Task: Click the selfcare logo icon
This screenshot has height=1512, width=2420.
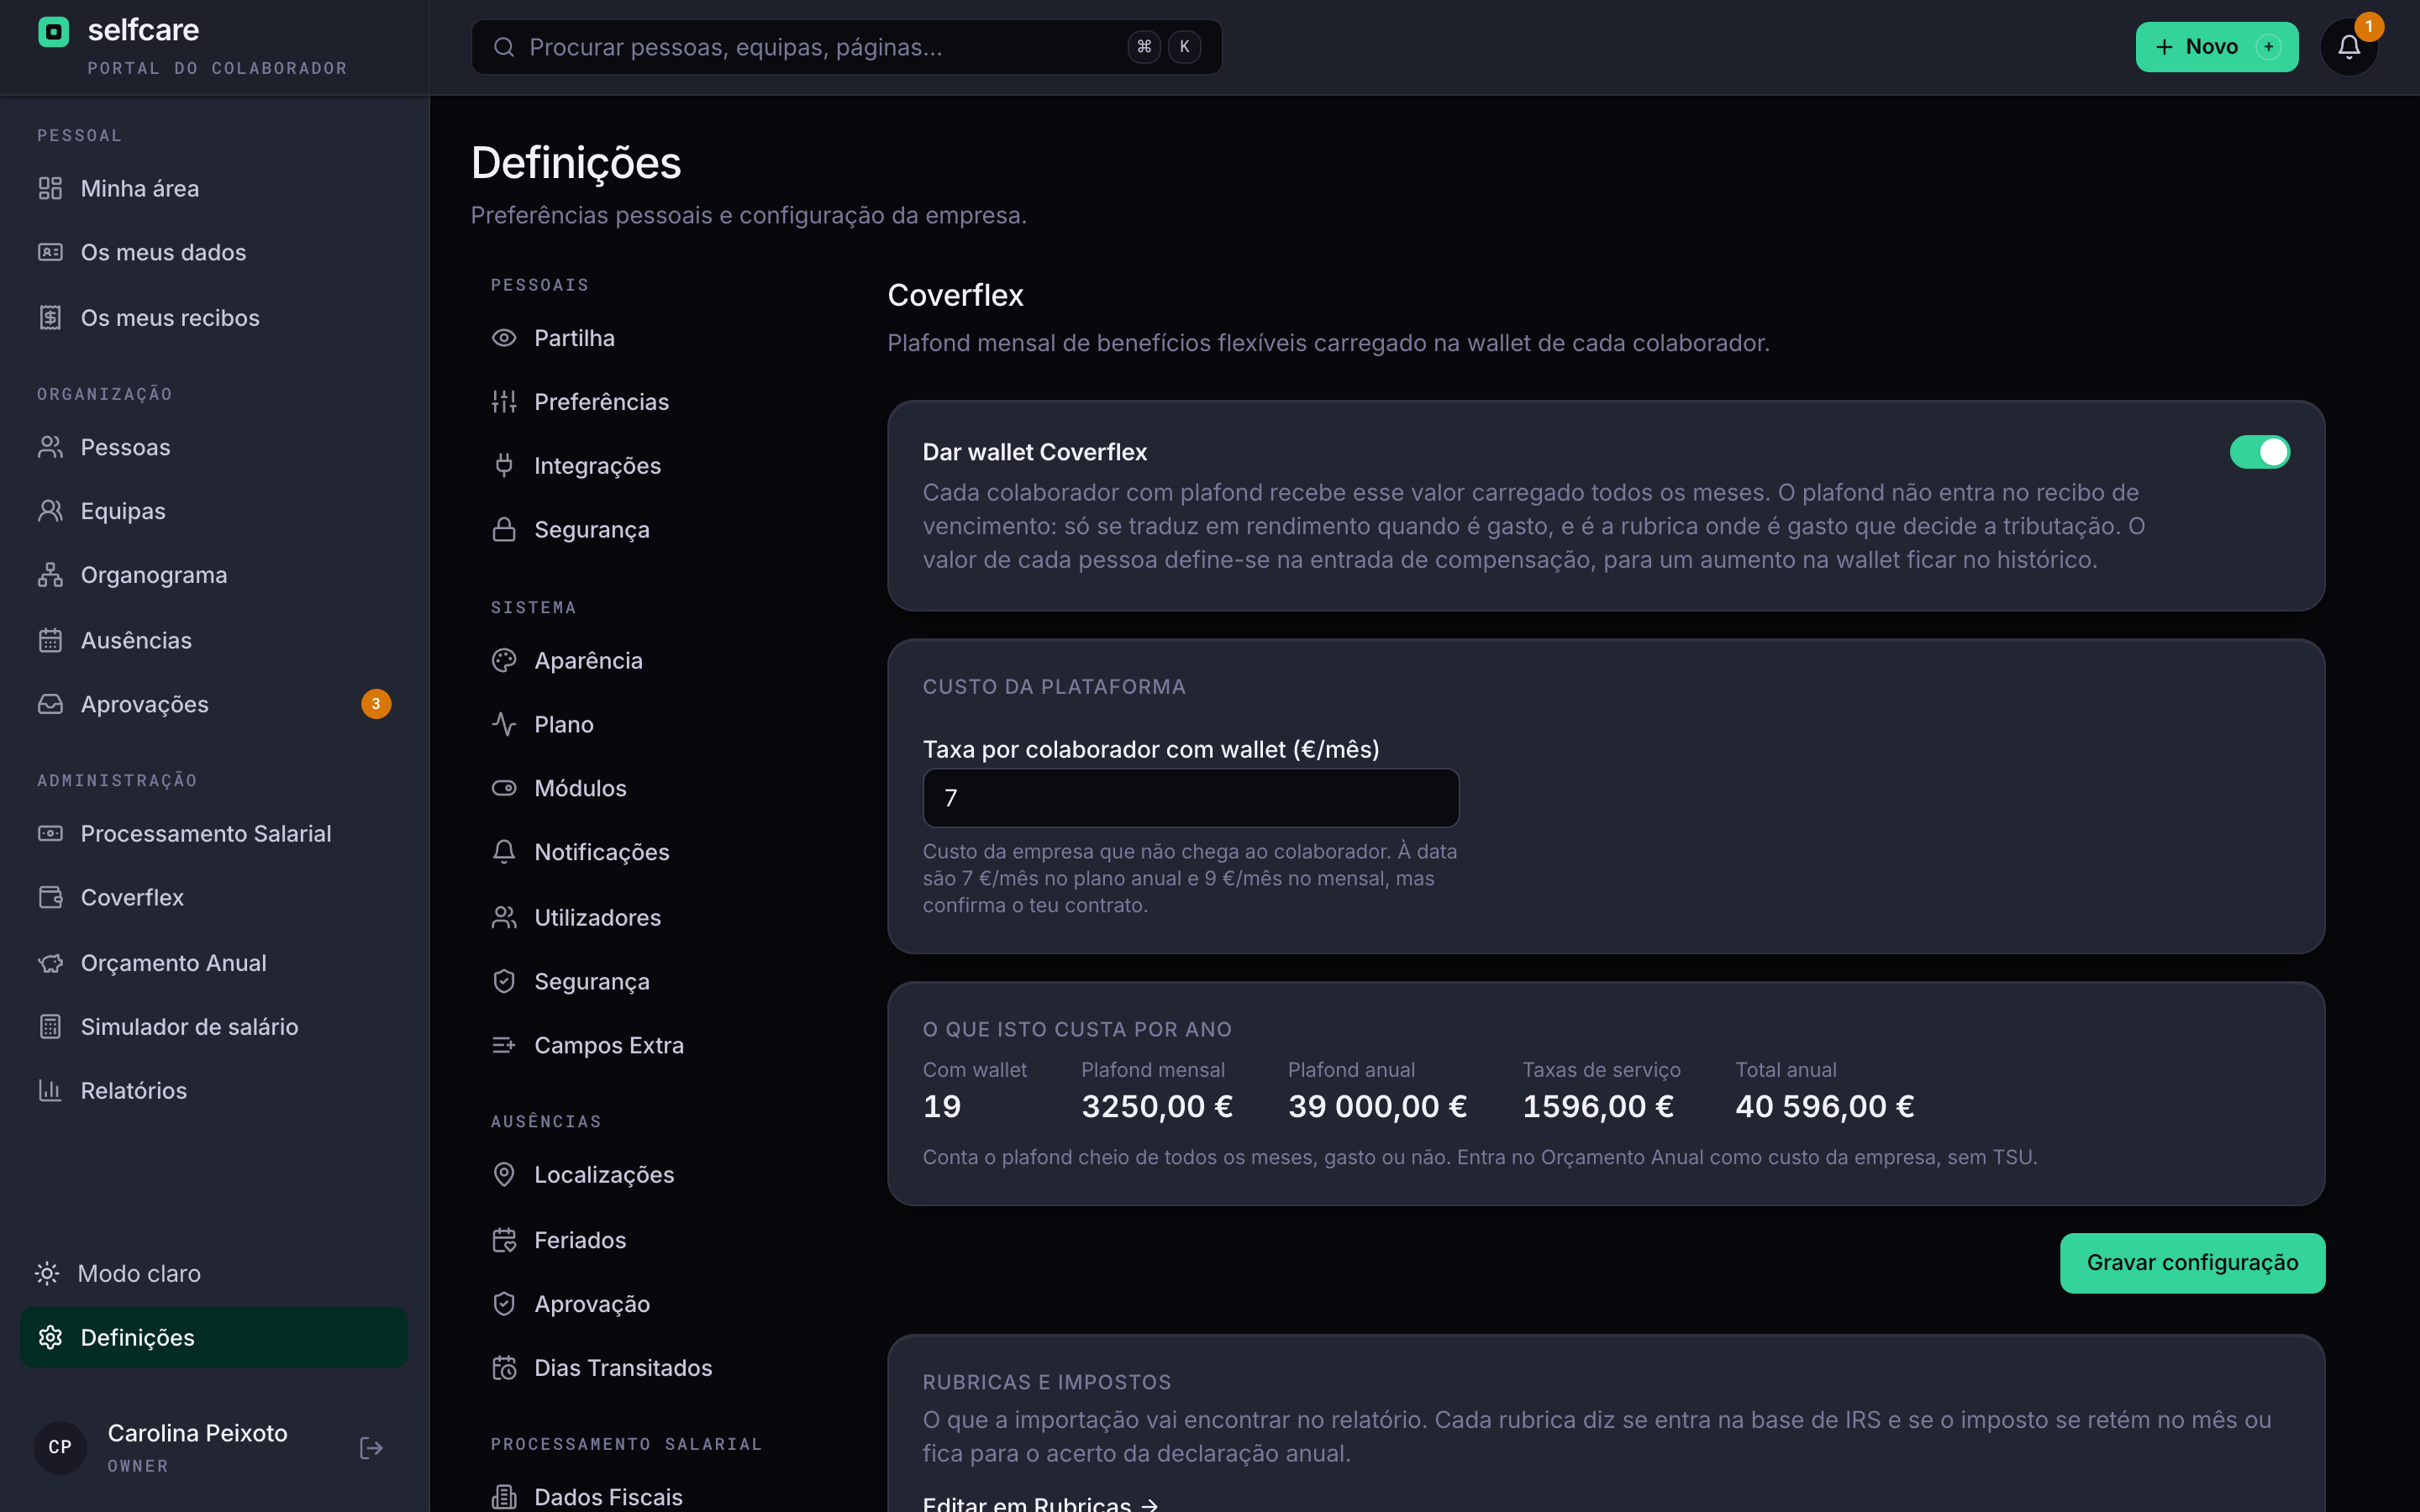Action: click(53, 32)
